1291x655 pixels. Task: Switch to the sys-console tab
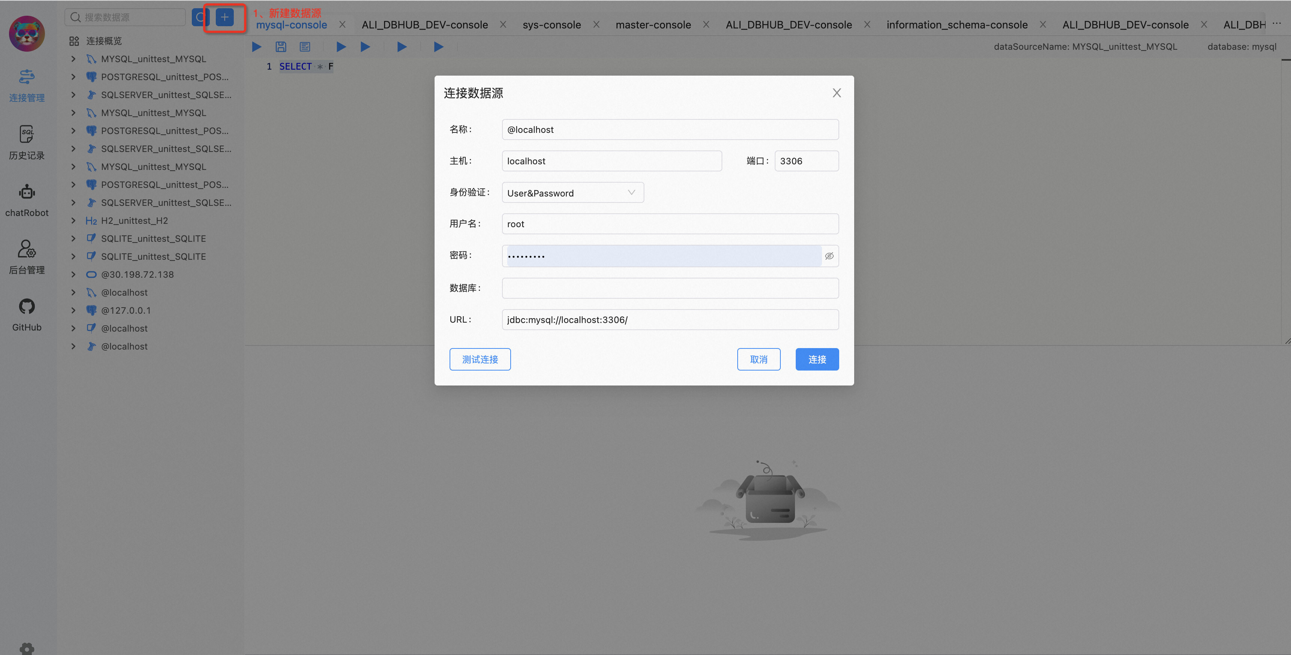pos(551,25)
